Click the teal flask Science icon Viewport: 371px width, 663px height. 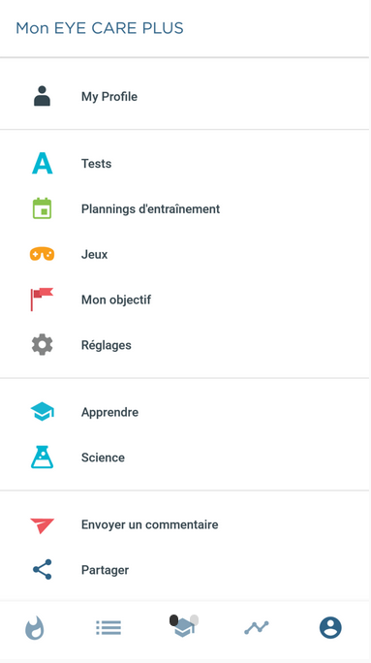43,458
